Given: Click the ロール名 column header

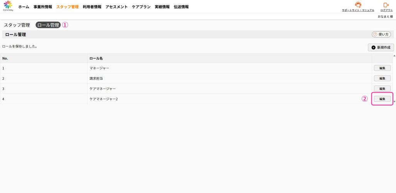Looking at the screenshot, I should [x=230, y=58].
